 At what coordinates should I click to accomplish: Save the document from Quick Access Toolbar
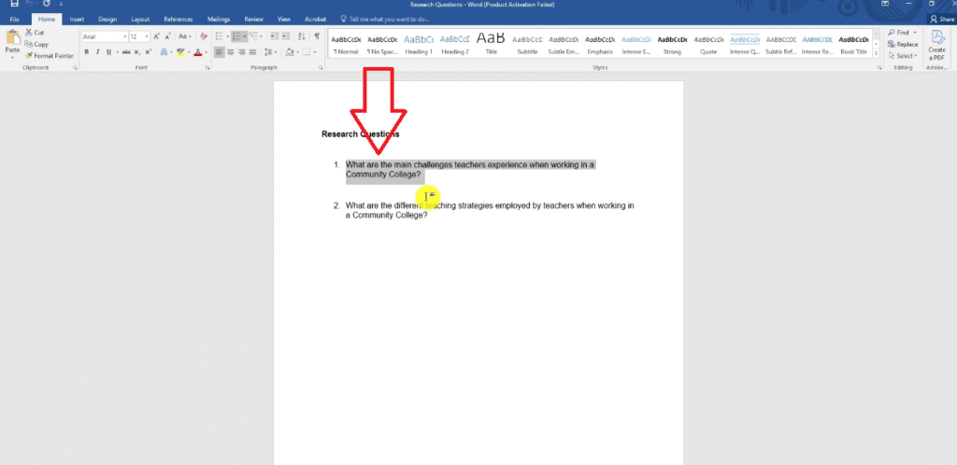(14, 5)
